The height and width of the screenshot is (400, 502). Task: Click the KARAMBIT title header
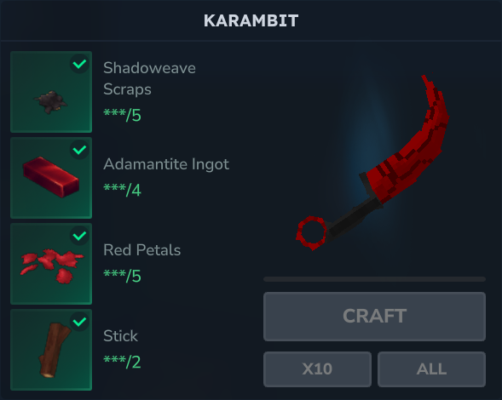[251, 20]
